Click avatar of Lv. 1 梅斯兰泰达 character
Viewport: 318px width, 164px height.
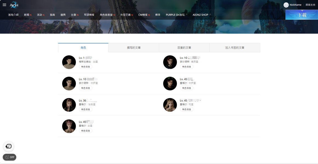(69, 62)
